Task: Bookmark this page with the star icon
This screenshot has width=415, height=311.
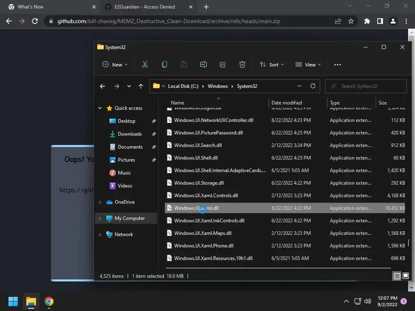Action: tap(351, 21)
